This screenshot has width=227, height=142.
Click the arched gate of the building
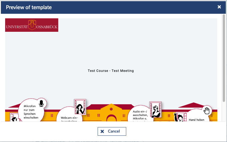point(111,118)
